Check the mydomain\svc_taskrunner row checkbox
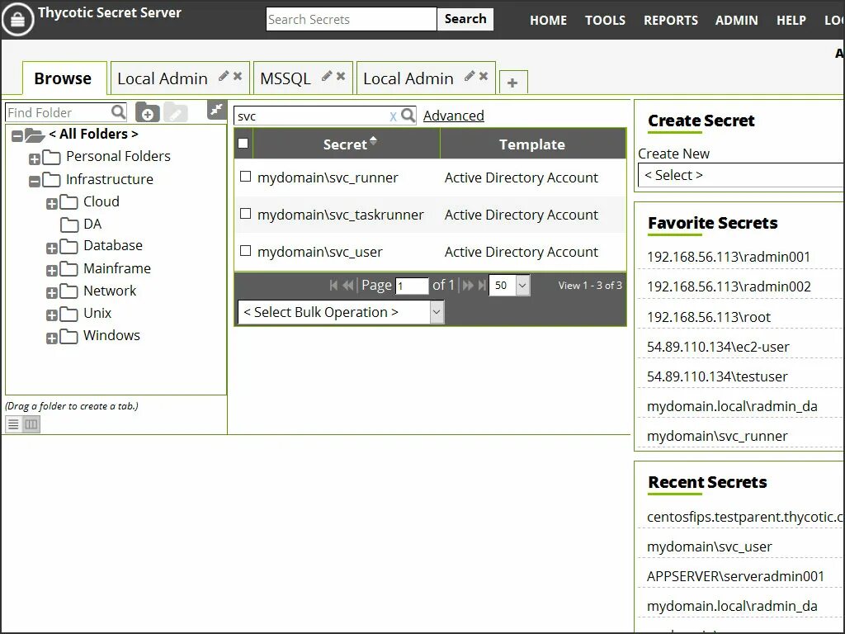 pos(245,214)
